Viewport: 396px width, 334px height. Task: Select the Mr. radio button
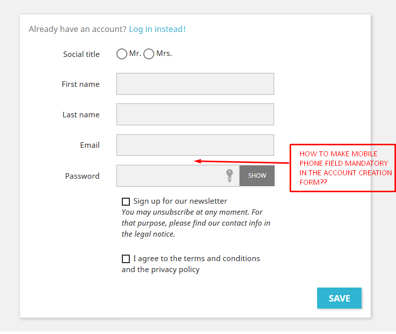click(122, 54)
